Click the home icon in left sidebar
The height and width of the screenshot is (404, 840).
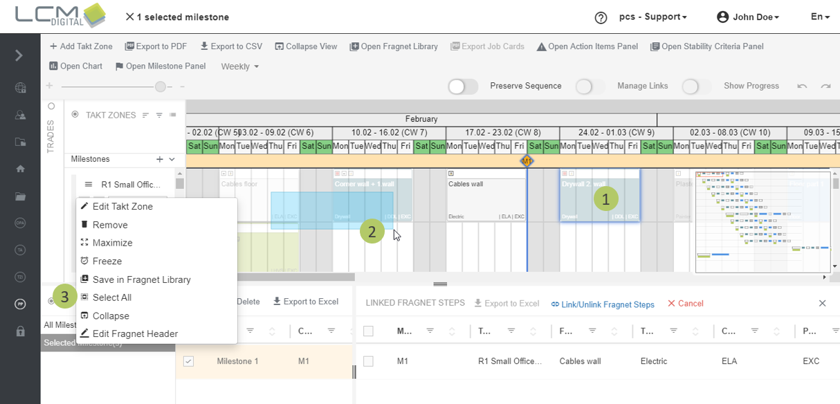click(20, 169)
